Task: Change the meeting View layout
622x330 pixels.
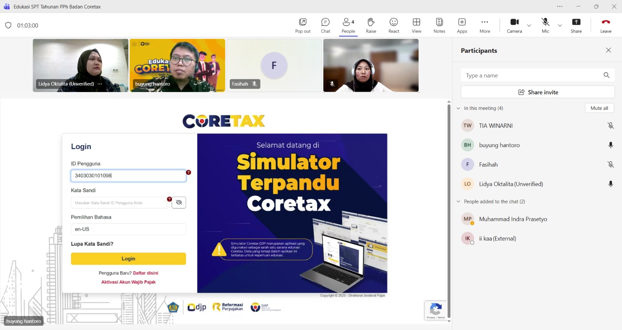Action: [x=416, y=25]
